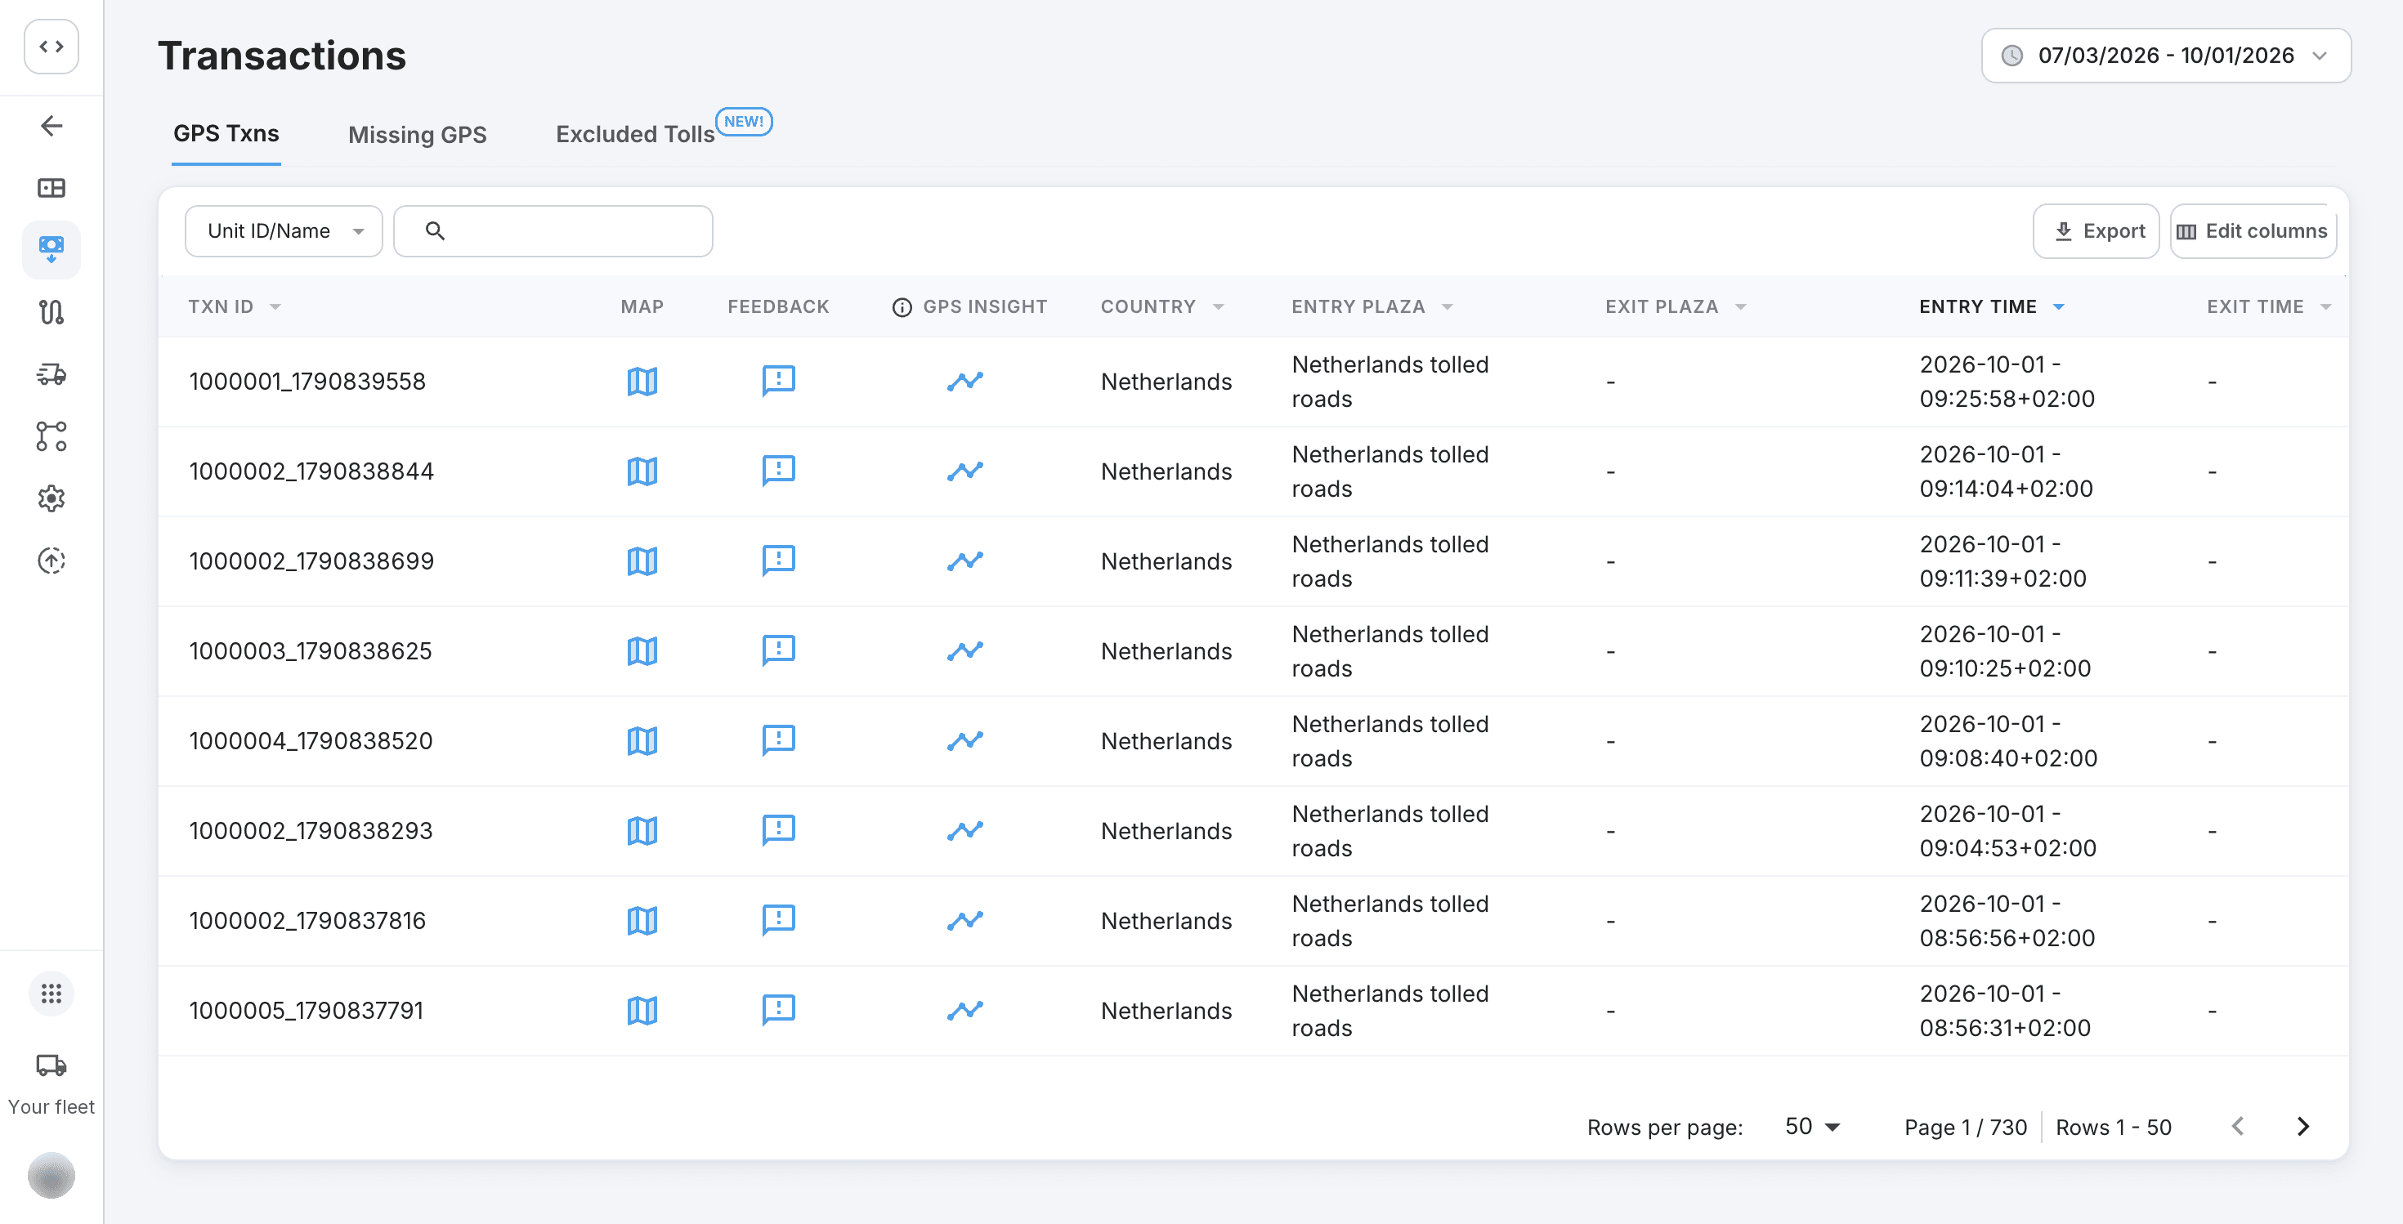Open map for transaction 1000003_1790838625
Viewport: 2403px width, 1224px height.
click(642, 650)
